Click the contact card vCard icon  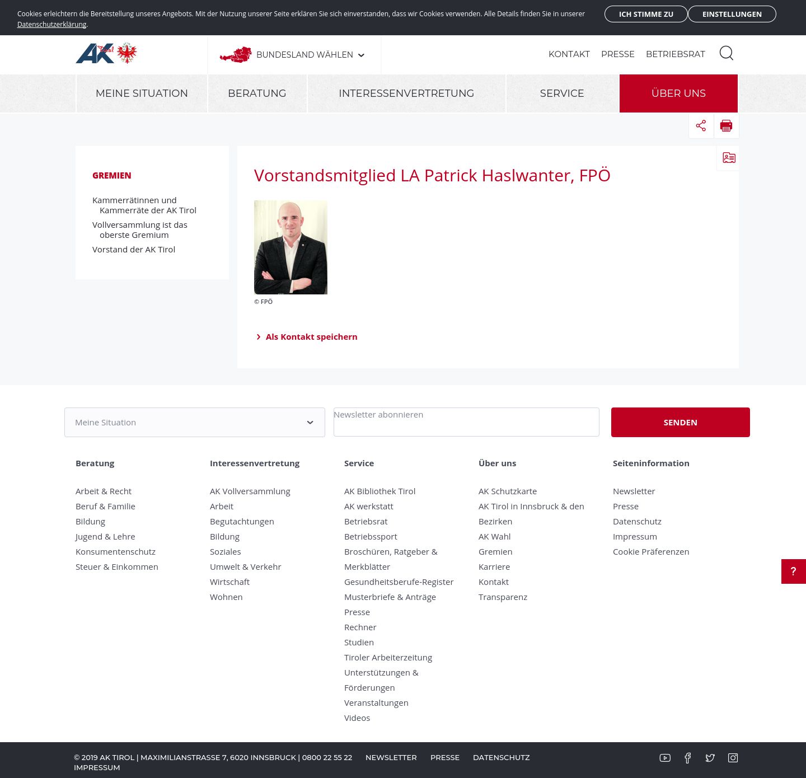pos(729,158)
